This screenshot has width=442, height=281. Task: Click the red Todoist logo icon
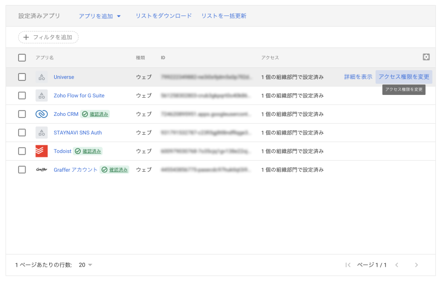pos(41,151)
